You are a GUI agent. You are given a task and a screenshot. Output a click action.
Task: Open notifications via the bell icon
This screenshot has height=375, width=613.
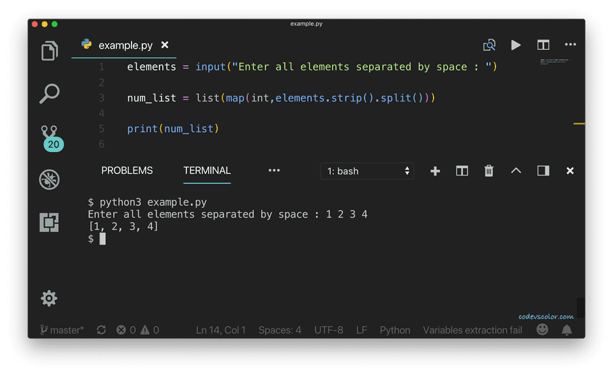[x=567, y=330]
